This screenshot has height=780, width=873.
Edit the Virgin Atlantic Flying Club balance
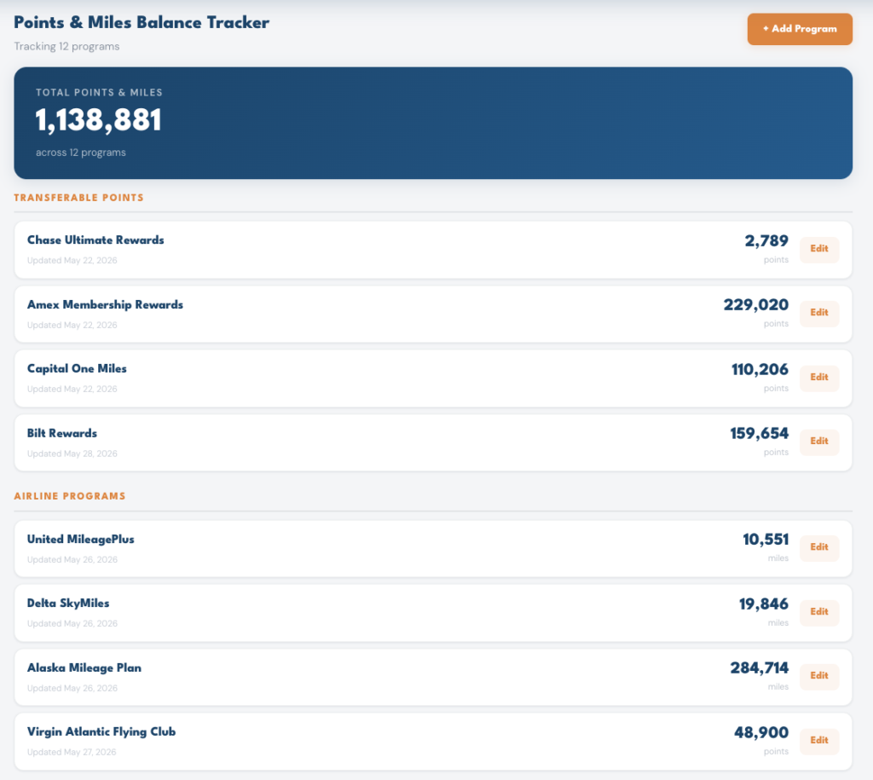coord(819,741)
